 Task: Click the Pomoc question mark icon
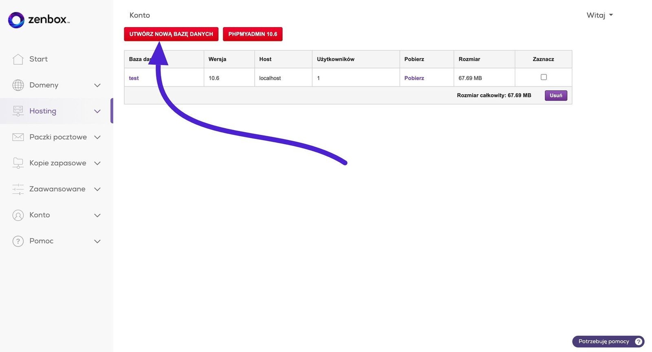click(x=18, y=241)
